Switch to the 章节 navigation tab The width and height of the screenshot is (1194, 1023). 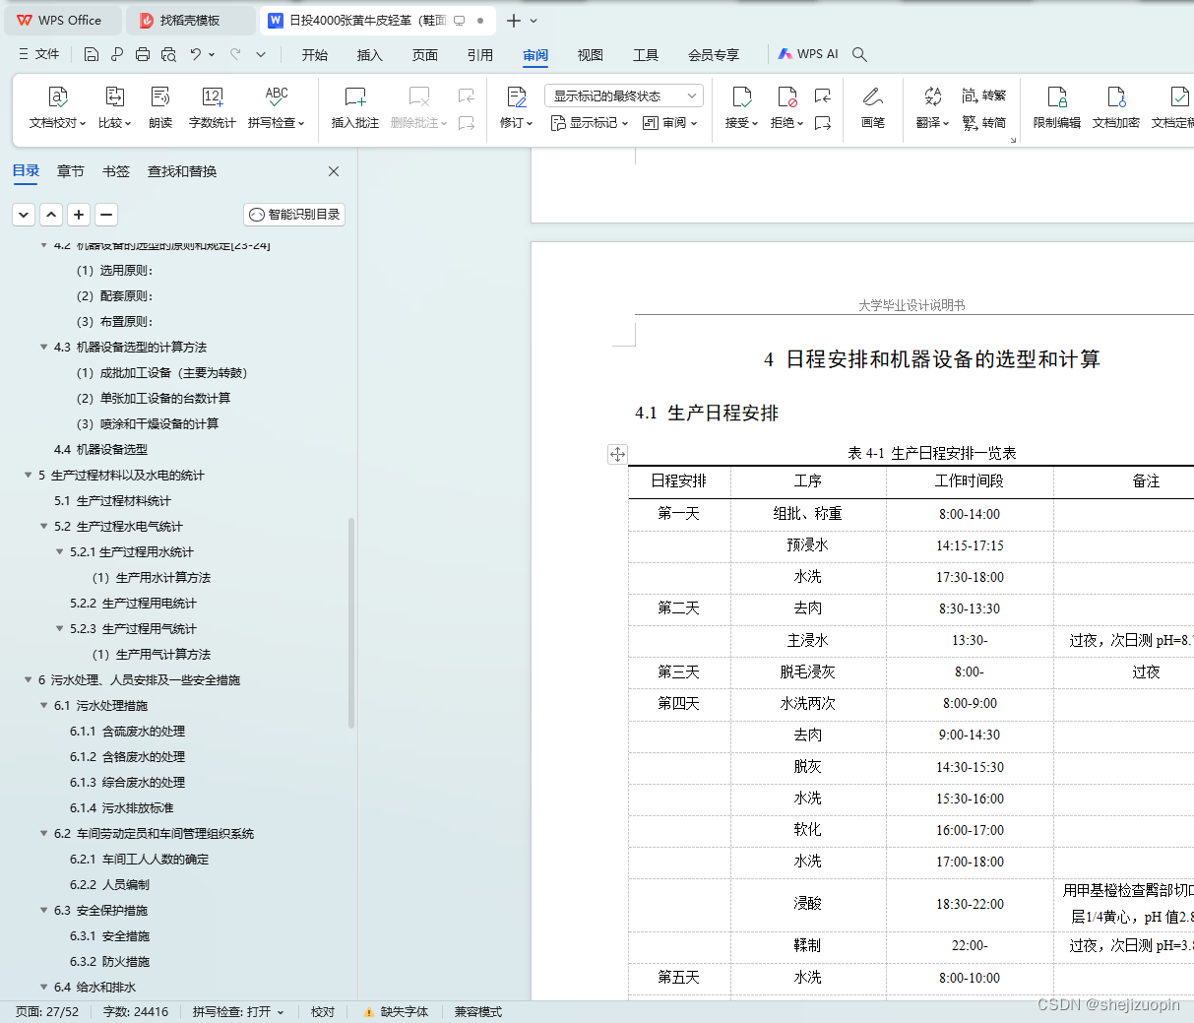71,171
